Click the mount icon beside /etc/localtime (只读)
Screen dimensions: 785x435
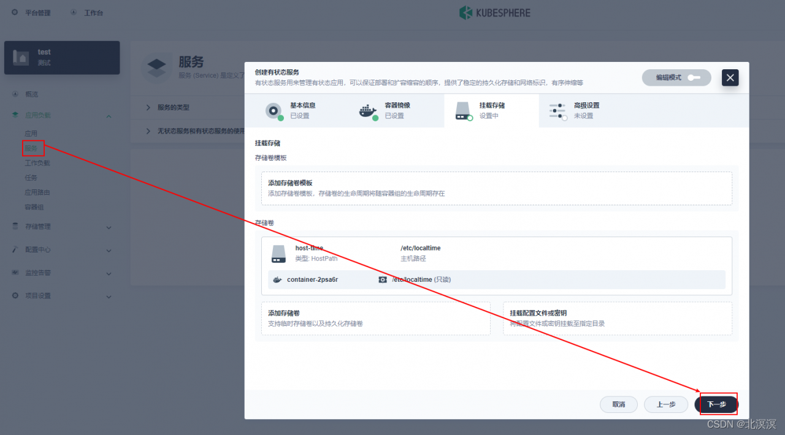pyautogui.click(x=383, y=279)
